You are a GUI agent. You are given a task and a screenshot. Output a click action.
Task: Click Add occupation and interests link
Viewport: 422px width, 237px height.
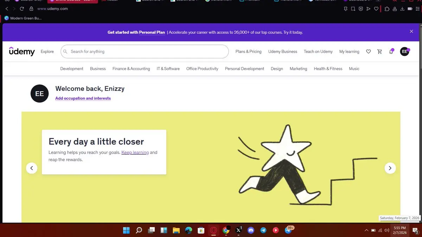[83, 98]
